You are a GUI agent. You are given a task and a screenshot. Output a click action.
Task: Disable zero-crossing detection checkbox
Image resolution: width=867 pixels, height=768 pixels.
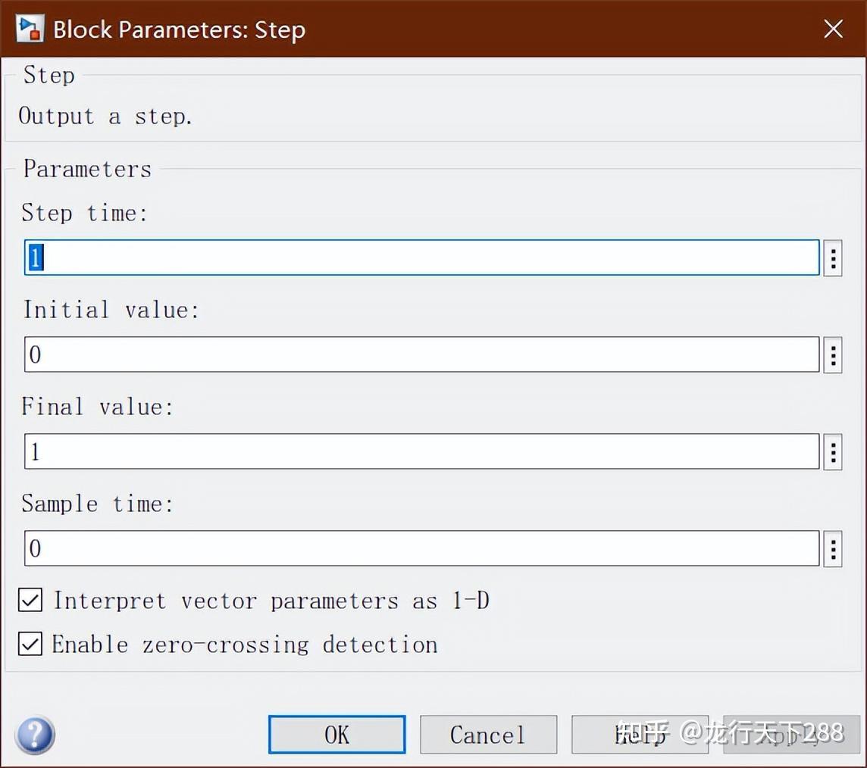click(30, 645)
